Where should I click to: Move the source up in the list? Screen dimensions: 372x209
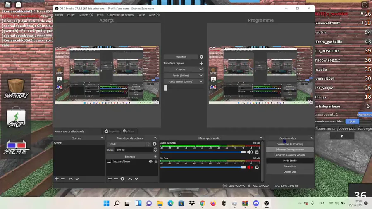click(130, 179)
